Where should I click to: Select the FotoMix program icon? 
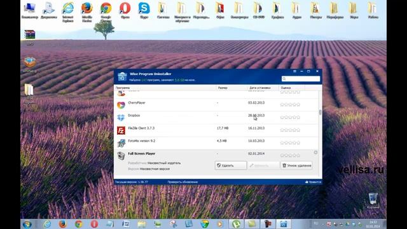[121, 143]
